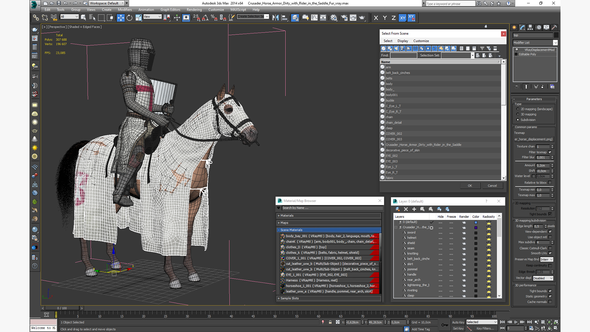Restrict movement to the X axis
Screen dimensions: 590x332
[x=376, y=18]
